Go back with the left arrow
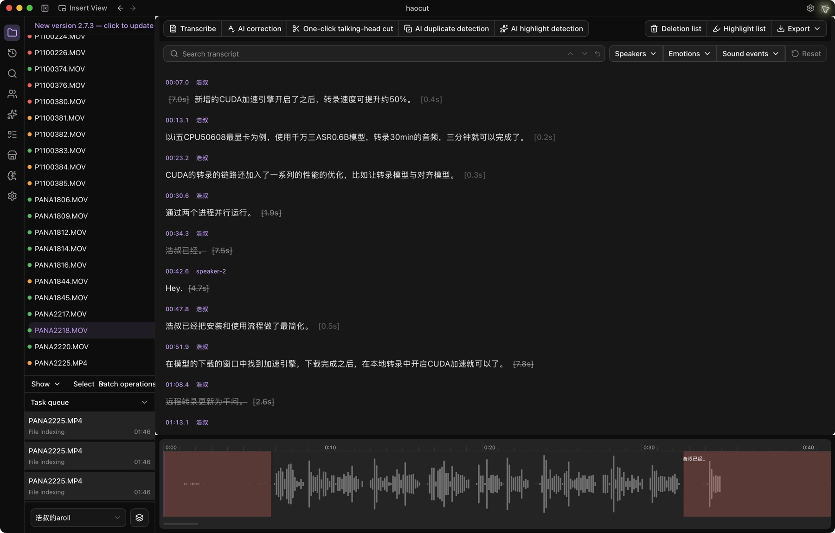Image resolution: width=835 pixels, height=533 pixels. pos(120,8)
